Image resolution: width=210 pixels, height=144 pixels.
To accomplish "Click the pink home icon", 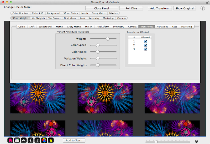I will [x=10, y=140].
